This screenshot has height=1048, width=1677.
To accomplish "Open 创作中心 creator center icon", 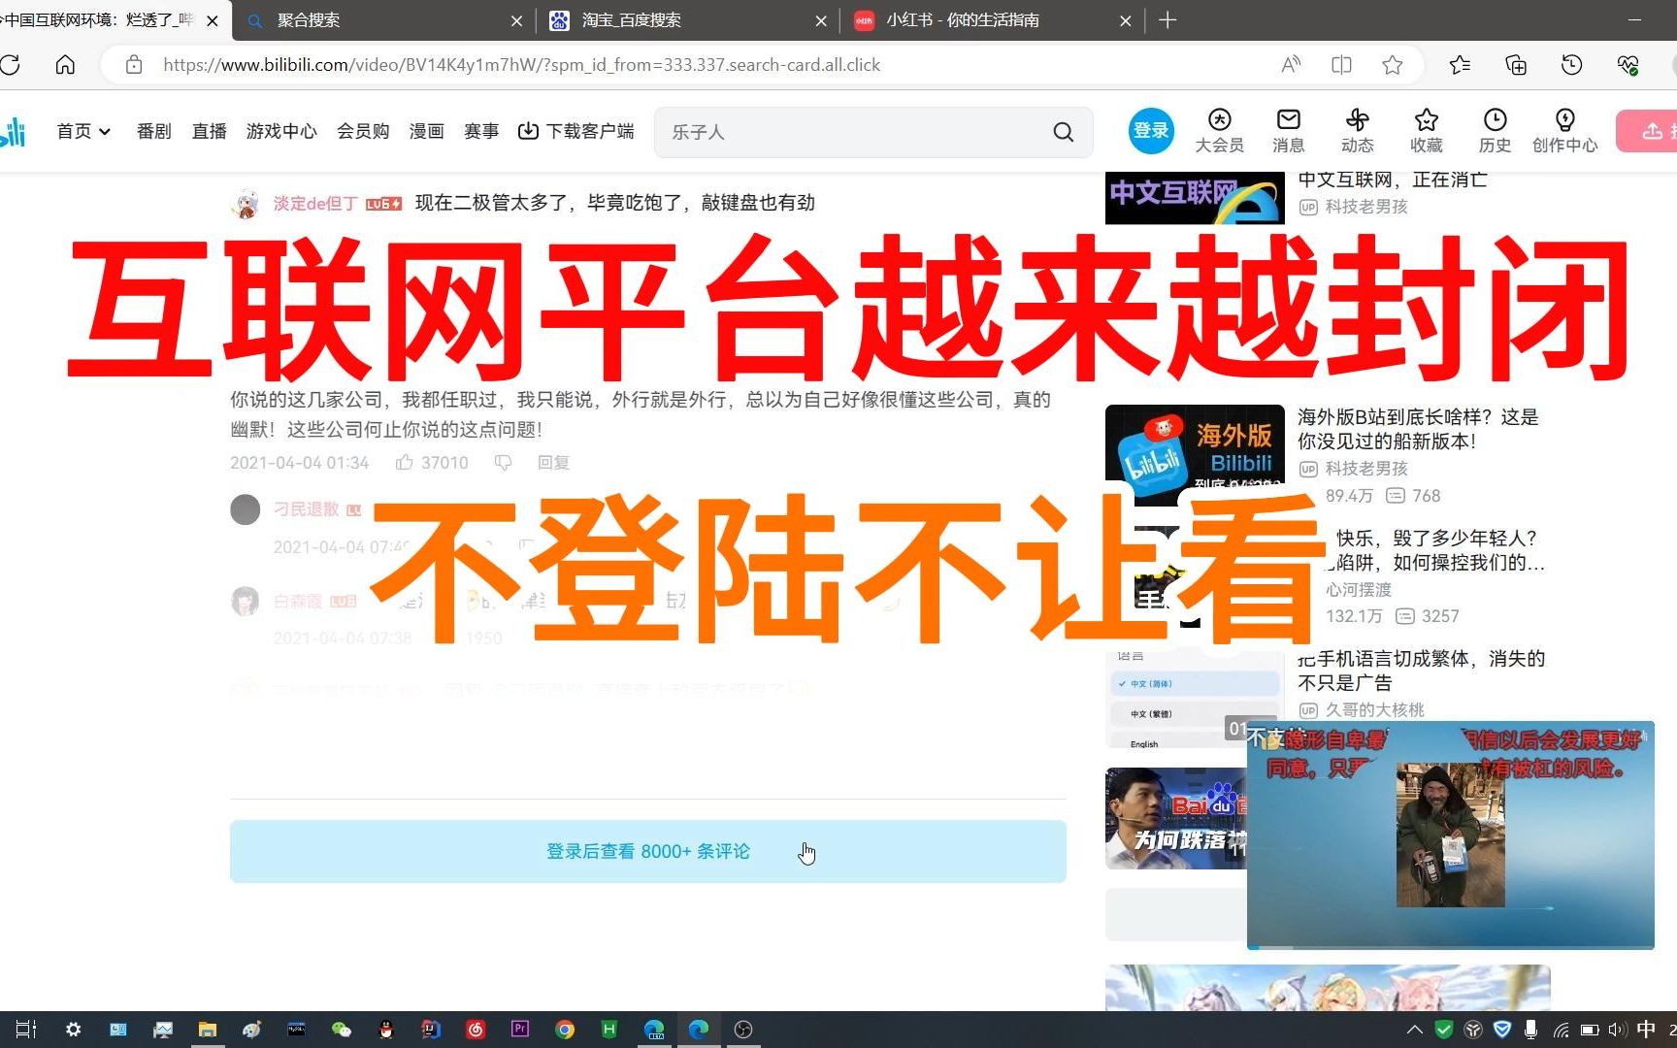I will pos(1564,131).
